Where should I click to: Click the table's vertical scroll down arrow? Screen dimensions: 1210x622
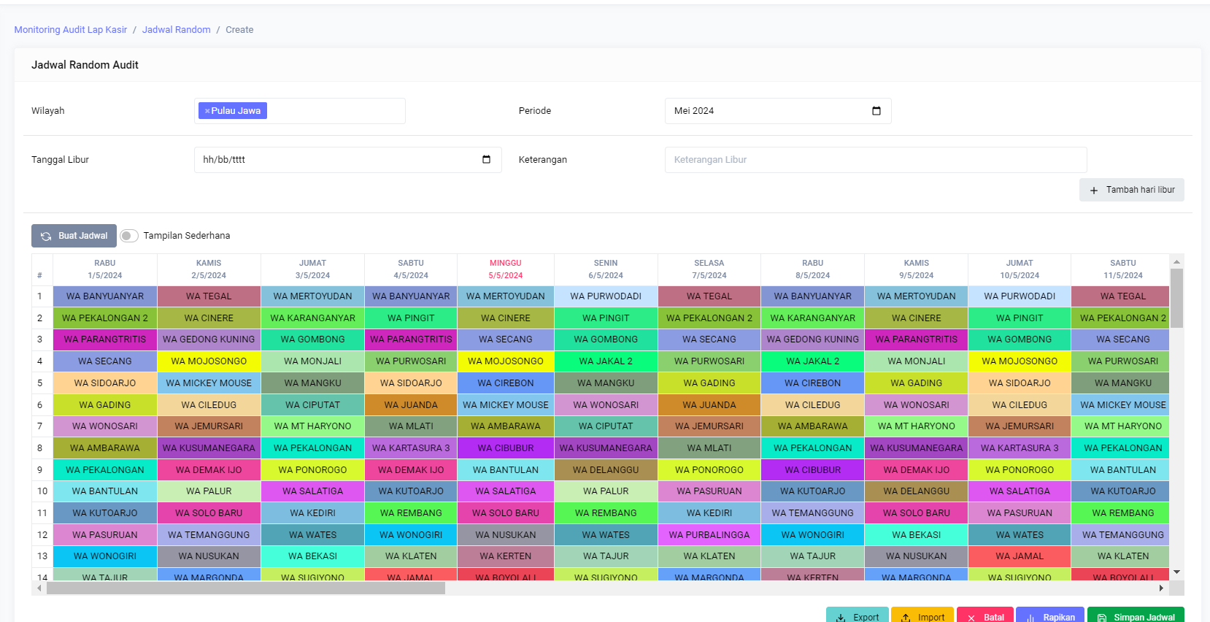click(x=1176, y=572)
